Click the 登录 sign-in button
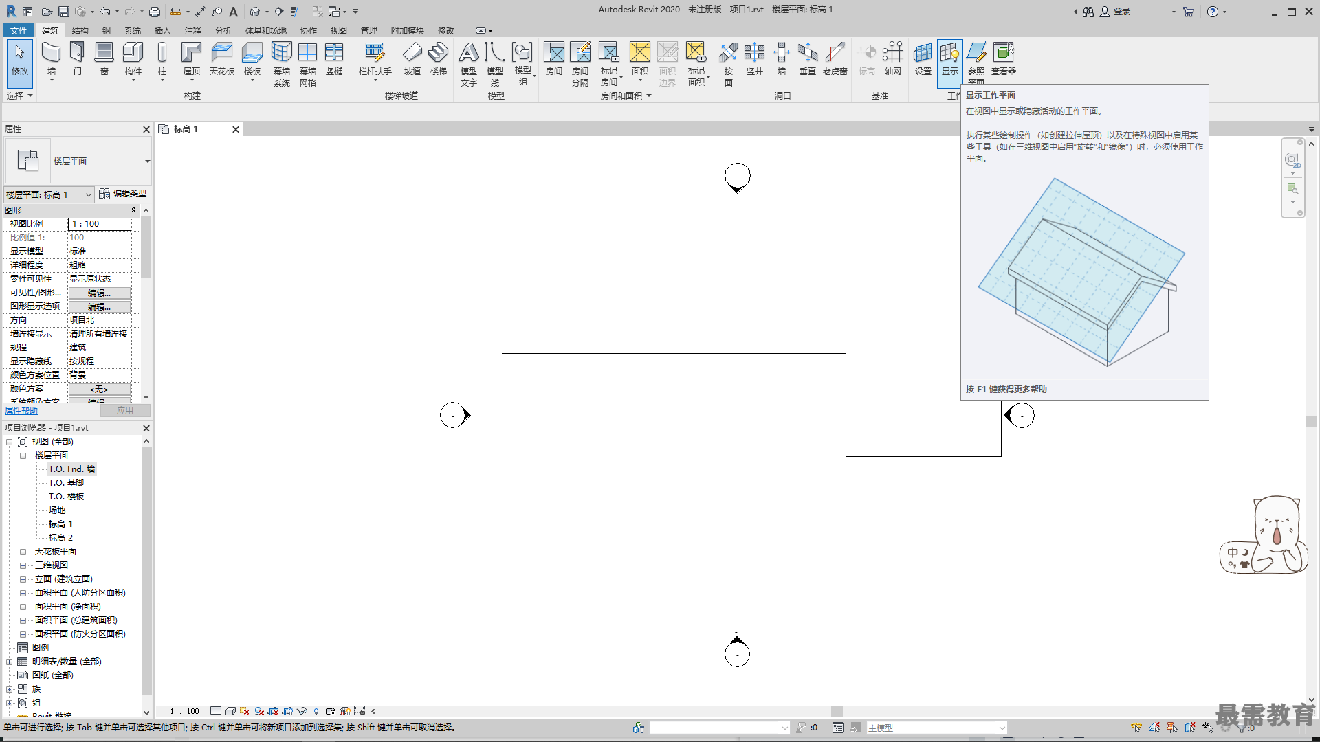Screen dimensions: 1320x742 (x=1115, y=12)
